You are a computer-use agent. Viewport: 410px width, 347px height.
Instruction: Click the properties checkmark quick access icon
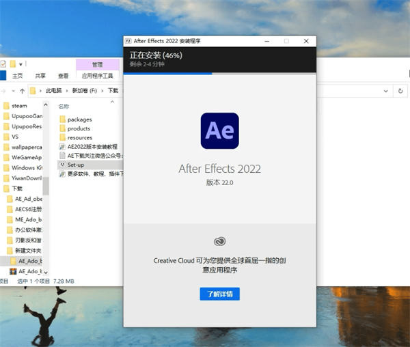point(3,64)
